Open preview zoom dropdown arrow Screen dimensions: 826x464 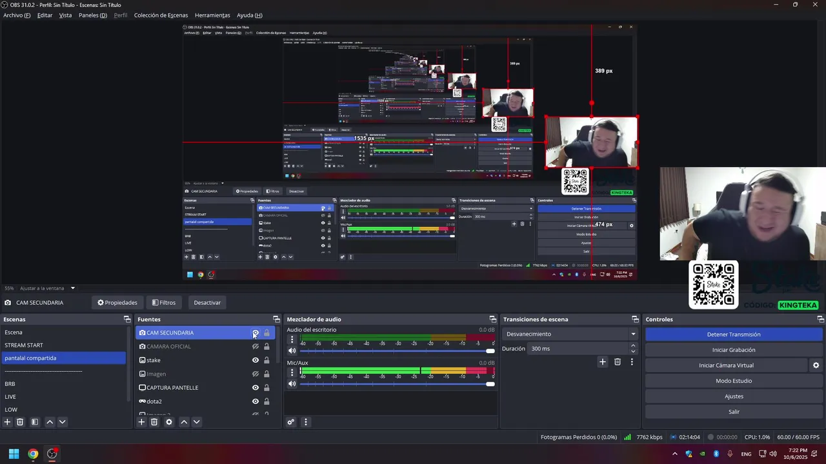73,288
